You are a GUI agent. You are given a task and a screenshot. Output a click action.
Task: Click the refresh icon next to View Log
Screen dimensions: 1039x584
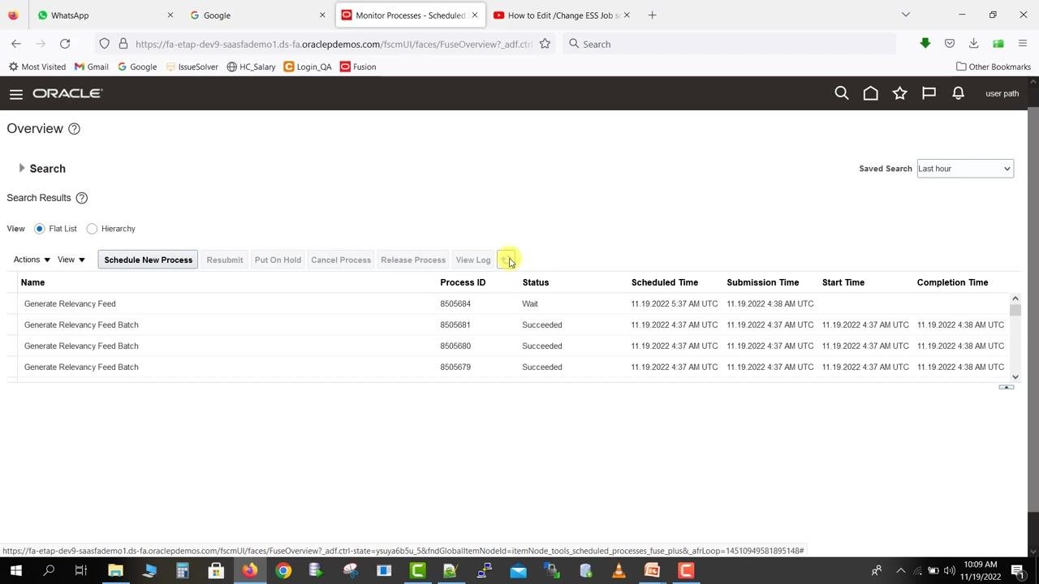pos(505,260)
